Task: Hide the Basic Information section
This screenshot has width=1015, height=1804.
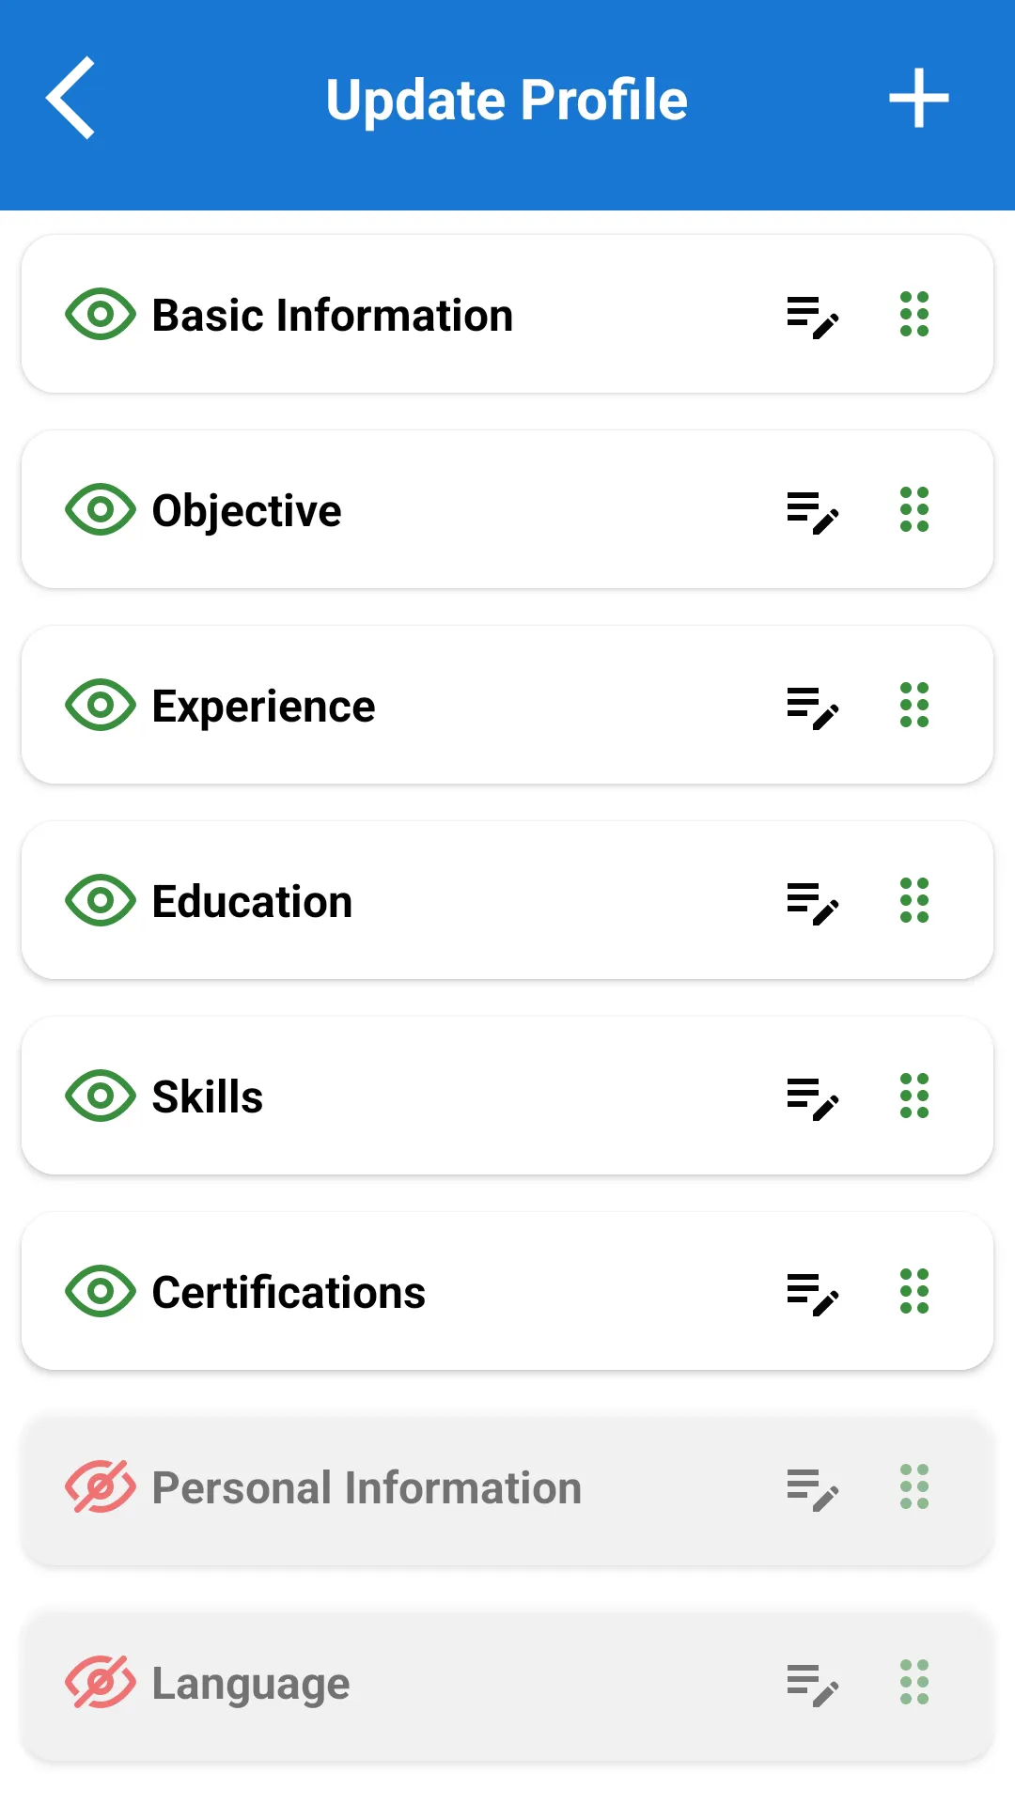Action: pos(100,314)
